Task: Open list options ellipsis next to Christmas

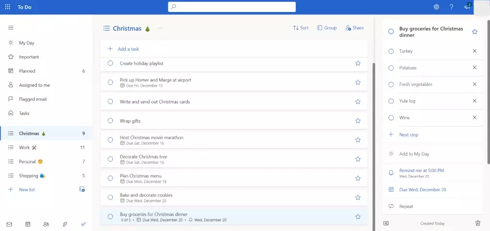Action: click(x=160, y=28)
